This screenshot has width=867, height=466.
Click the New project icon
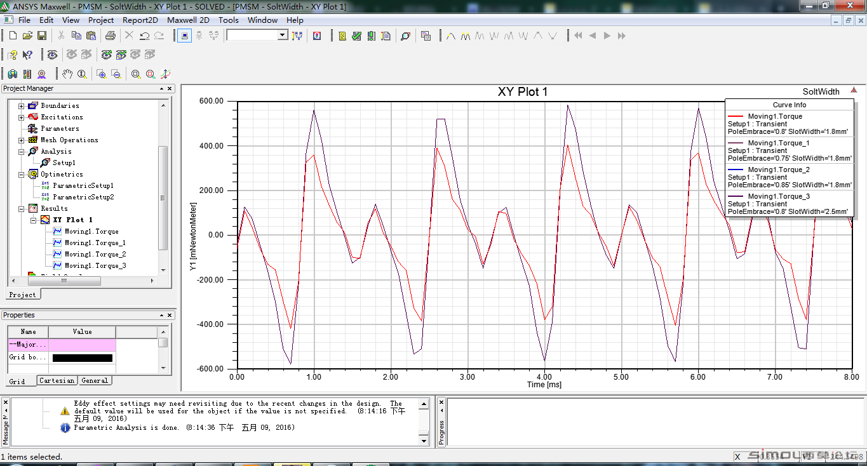(x=13, y=36)
